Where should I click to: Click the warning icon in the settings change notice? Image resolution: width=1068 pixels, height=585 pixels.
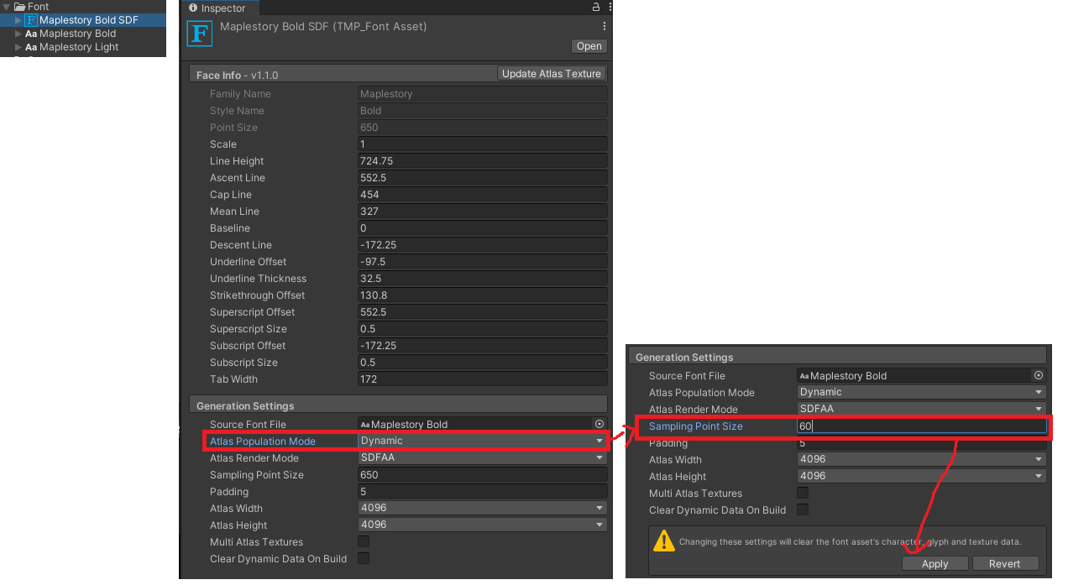[x=664, y=541]
